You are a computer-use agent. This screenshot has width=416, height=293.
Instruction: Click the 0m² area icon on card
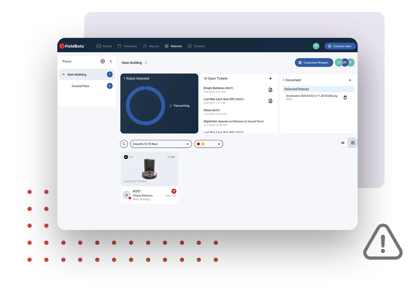(126, 157)
